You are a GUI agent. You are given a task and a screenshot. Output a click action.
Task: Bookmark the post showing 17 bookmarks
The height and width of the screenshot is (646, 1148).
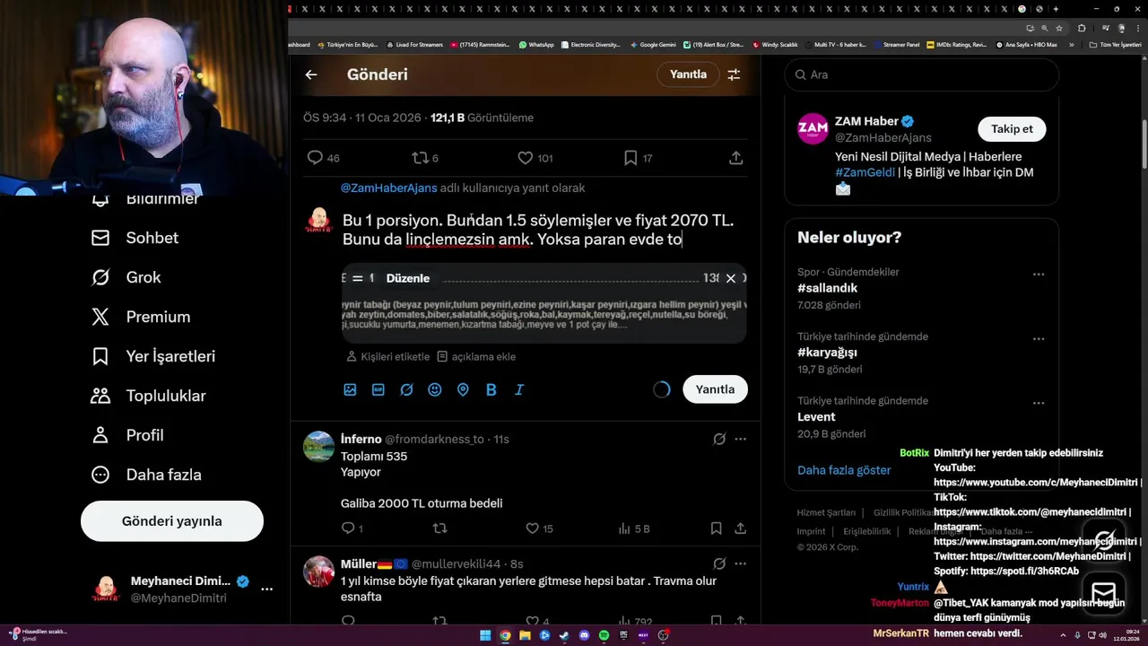tap(638, 158)
